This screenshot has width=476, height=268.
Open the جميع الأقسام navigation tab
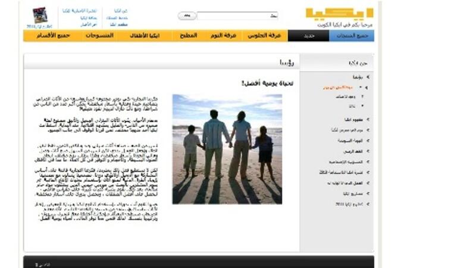tap(54, 36)
